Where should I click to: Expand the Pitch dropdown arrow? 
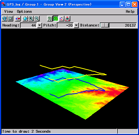pyautogui.click(x=76, y=25)
